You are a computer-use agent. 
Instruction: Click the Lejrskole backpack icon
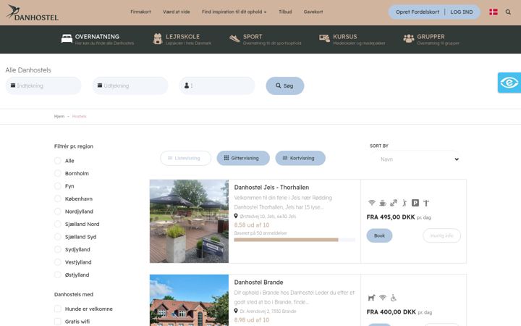(158, 38)
